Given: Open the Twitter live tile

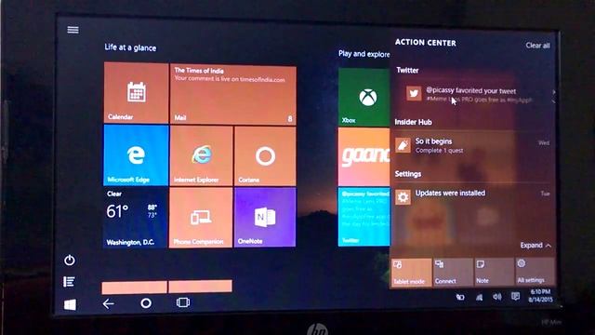Looking at the screenshot, I should coord(364,217).
